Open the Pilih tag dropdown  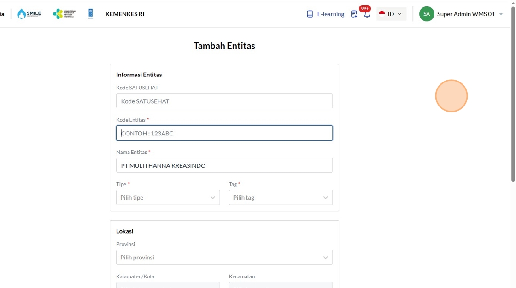[x=281, y=197]
